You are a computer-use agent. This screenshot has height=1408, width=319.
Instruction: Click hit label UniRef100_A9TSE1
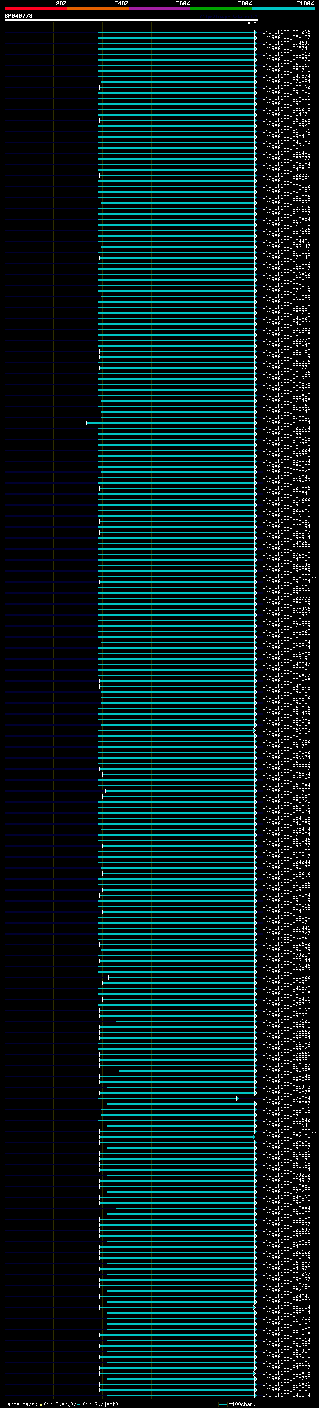pos(286,1015)
